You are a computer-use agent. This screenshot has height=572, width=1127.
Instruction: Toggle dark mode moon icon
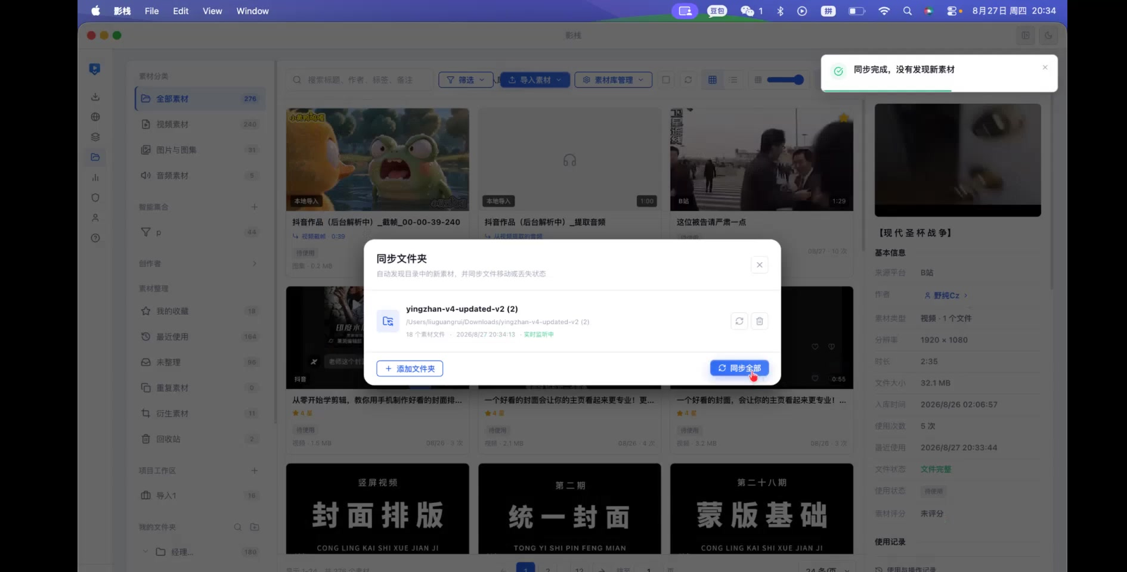pos(1048,35)
